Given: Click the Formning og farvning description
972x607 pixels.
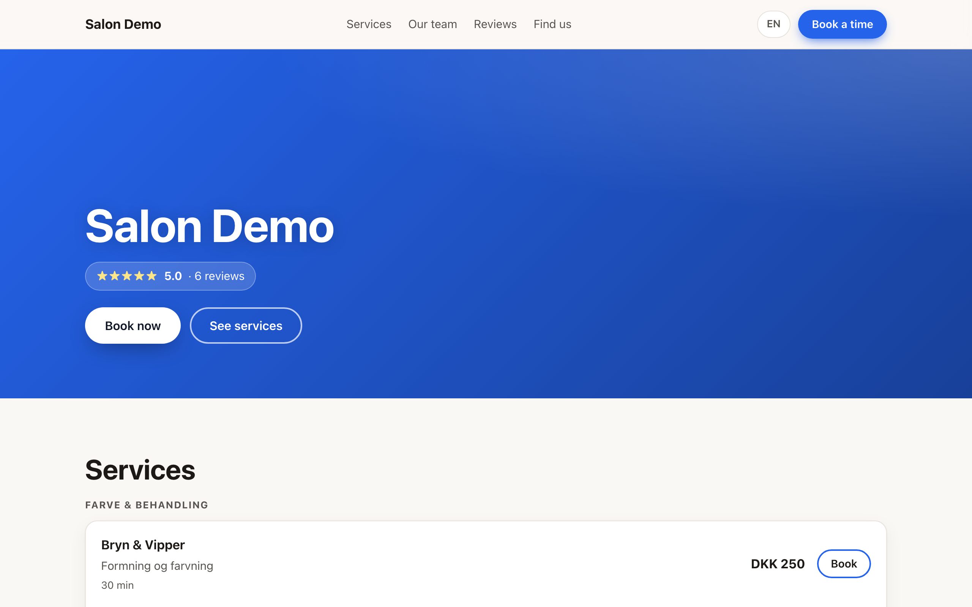Looking at the screenshot, I should (157, 566).
